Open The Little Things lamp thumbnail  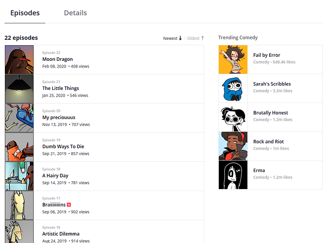click(x=19, y=89)
